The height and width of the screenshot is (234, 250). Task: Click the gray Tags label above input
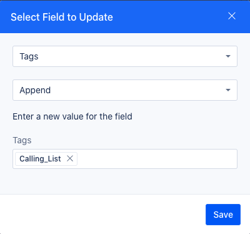tap(22, 140)
